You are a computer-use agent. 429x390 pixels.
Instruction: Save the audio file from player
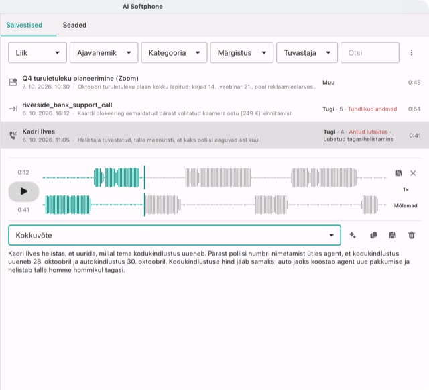click(399, 173)
